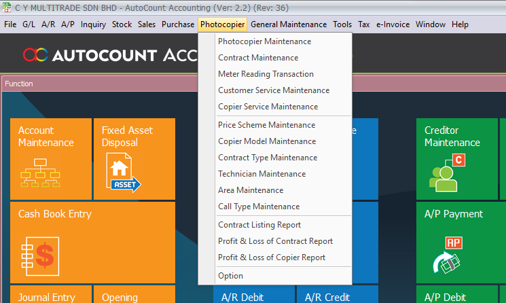Choose Copier Service Maintenance
This screenshot has width=506, height=303.
tap(275, 107)
